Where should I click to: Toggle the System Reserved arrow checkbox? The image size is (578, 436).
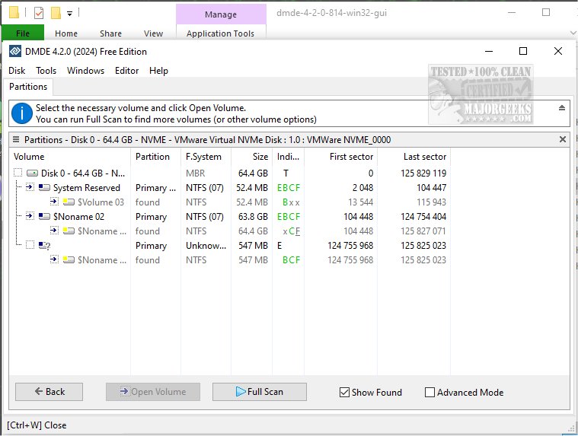tap(30, 187)
